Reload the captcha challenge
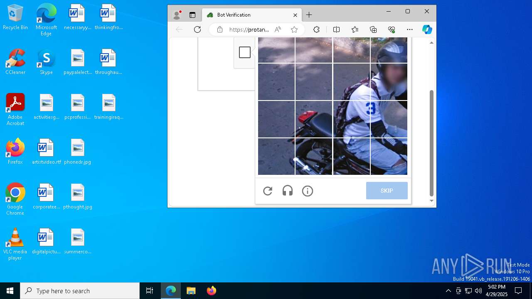532x299 pixels. (268, 191)
